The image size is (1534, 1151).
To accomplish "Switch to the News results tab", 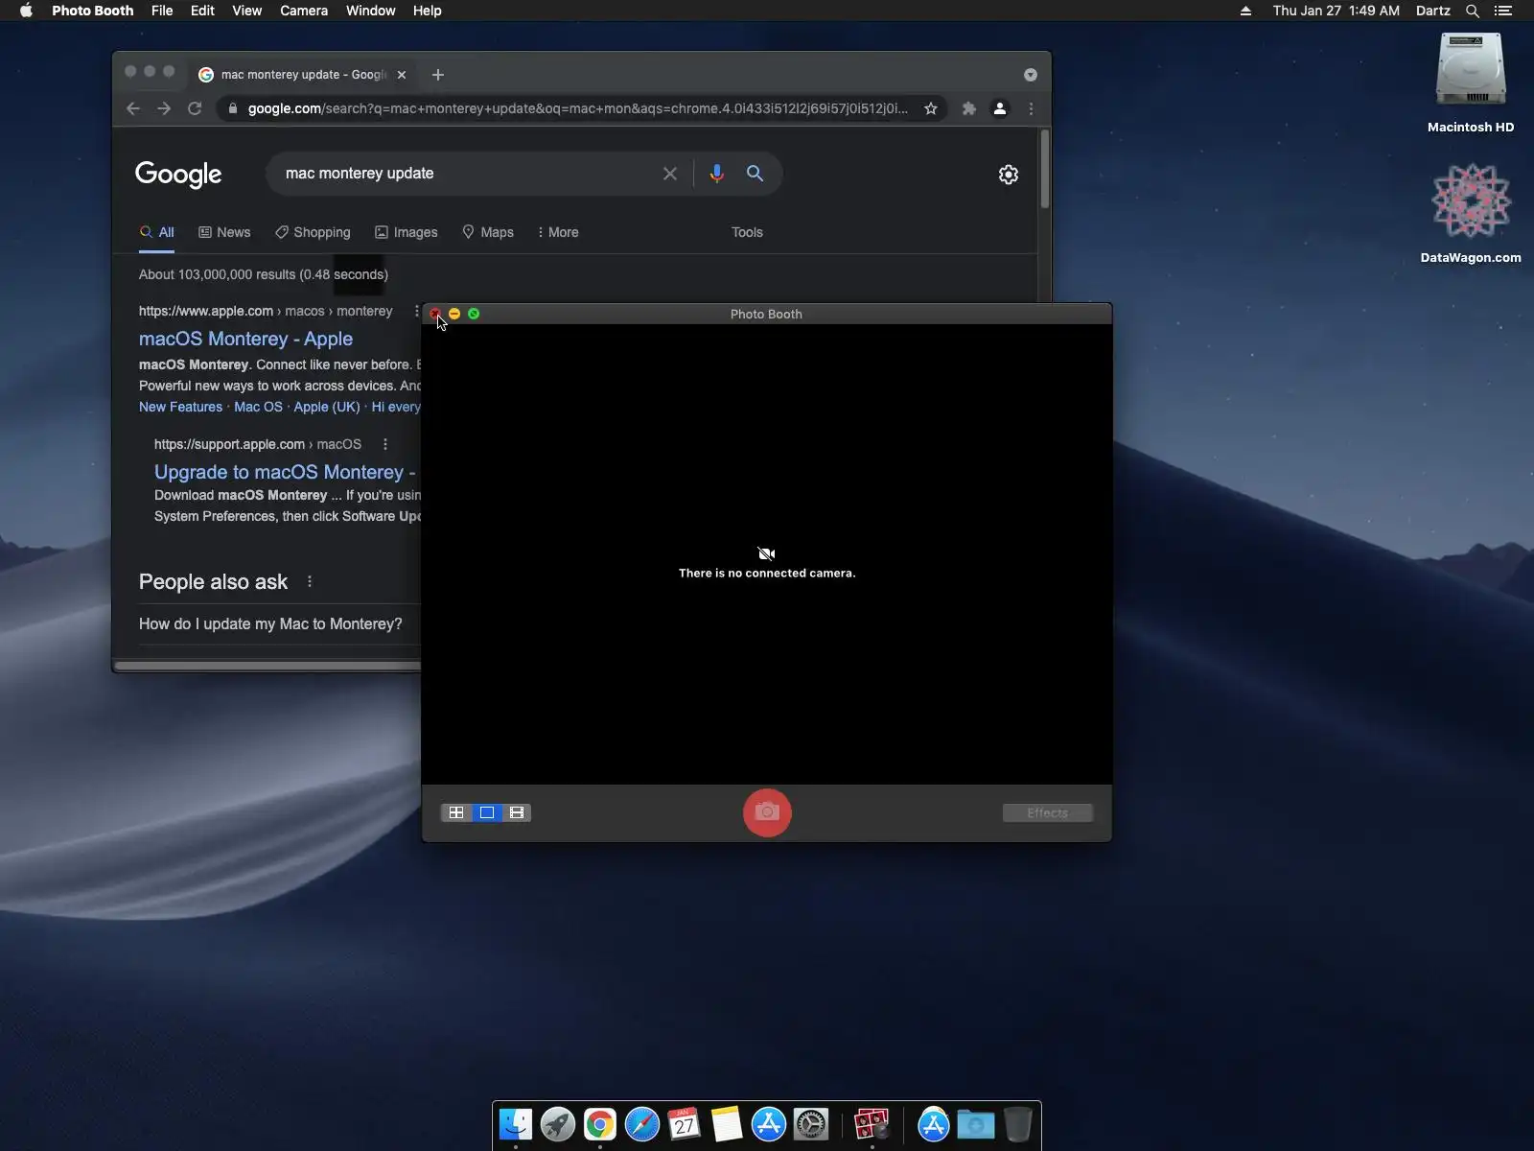I will tap(224, 232).
